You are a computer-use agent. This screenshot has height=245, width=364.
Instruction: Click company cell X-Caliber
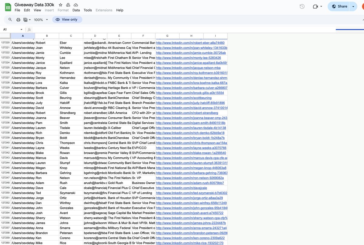pos(119,128)
